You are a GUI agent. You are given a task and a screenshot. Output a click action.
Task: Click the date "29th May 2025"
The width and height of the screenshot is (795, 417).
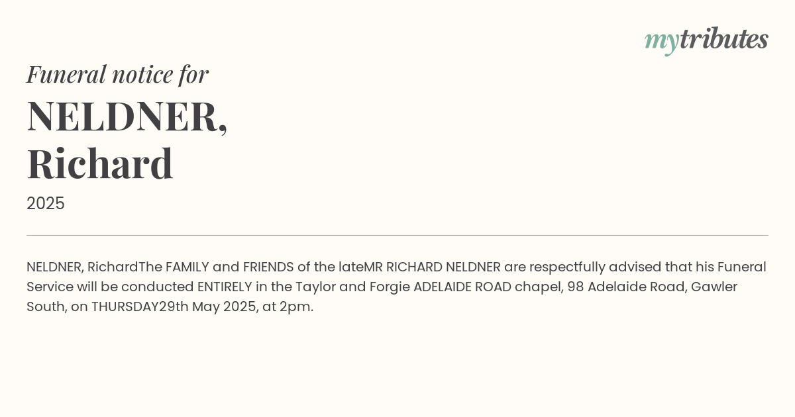tap(207, 306)
